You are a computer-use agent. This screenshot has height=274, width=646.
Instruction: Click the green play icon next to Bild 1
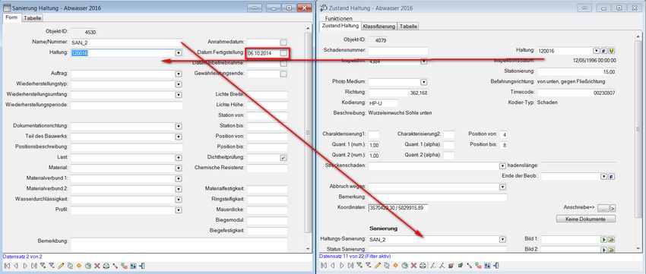coord(603,239)
